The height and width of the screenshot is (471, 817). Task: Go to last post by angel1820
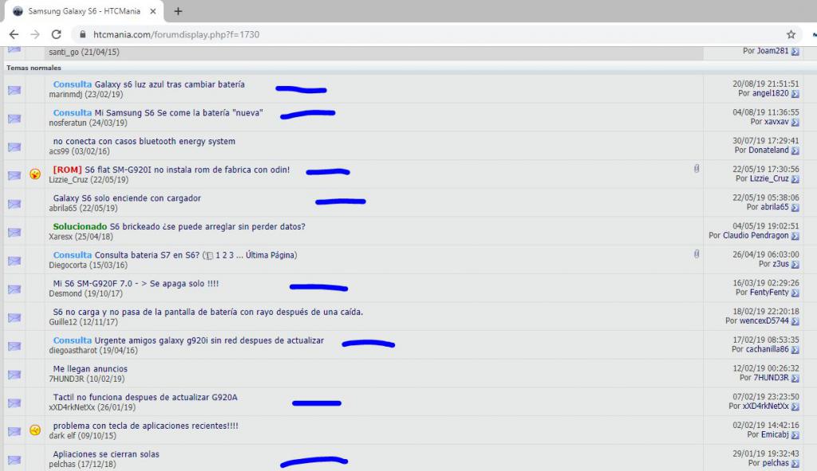pos(795,93)
